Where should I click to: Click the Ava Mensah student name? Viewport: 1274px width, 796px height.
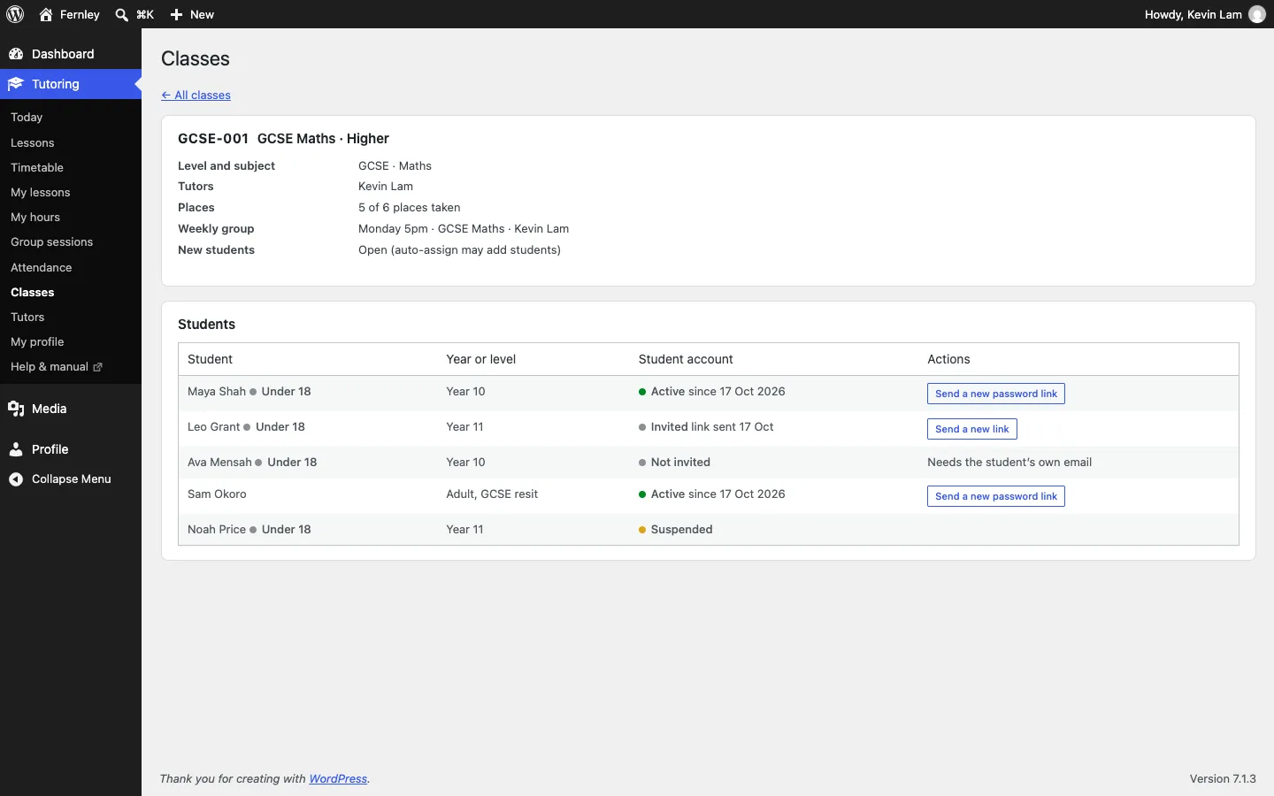[219, 463]
